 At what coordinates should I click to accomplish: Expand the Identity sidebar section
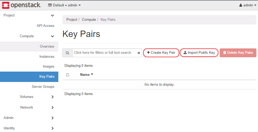click(x=52, y=128)
